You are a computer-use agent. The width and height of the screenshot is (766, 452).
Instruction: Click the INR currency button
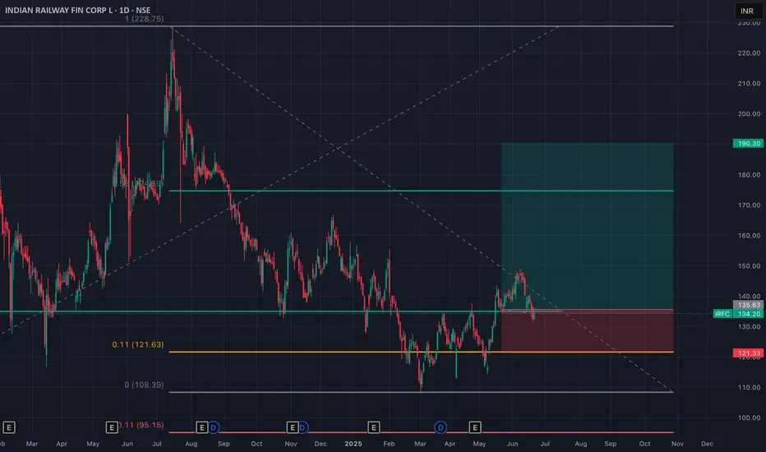pos(747,11)
